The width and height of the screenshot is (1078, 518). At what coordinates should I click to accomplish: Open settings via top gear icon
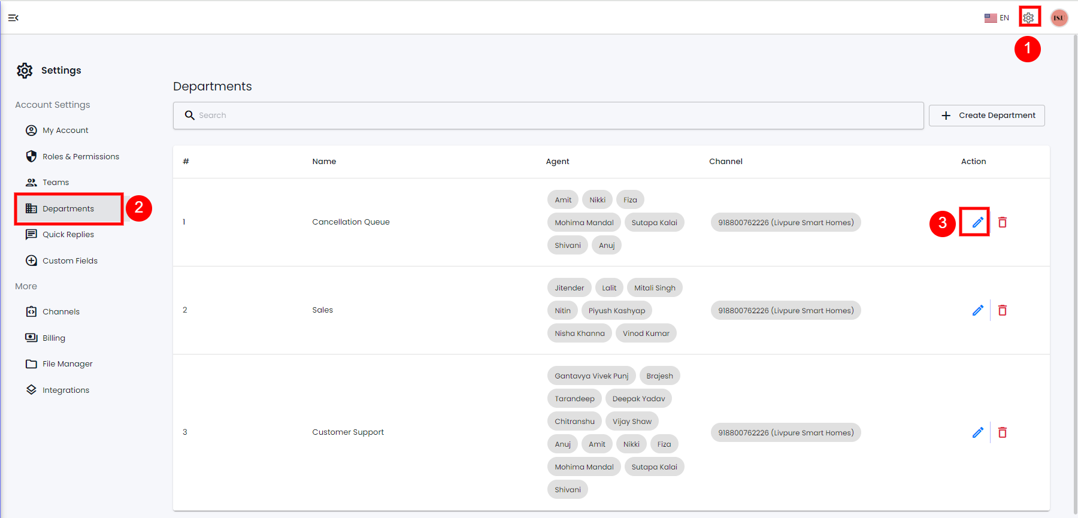pyautogui.click(x=1028, y=17)
